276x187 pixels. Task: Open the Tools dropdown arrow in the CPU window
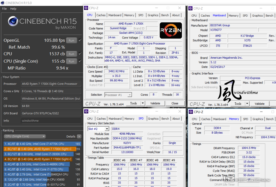pyautogui.click(x=142, y=103)
